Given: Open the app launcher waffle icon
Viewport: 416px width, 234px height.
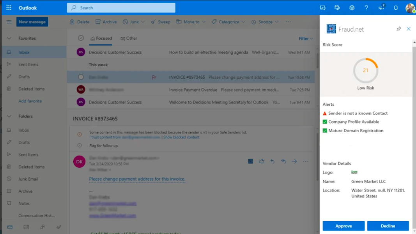Looking at the screenshot, I should (9, 8).
